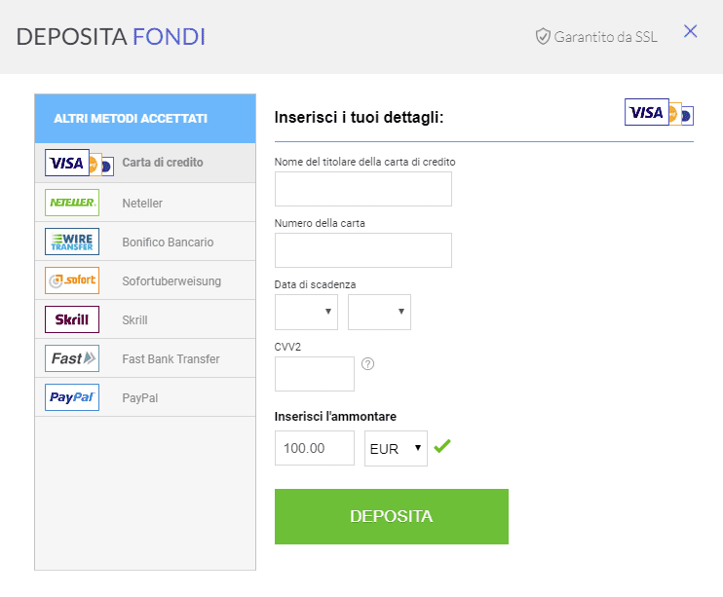Choose the Neteller logo icon
Image resolution: width=723 pixels, height=597 pixels.
(x=72, y=203)
